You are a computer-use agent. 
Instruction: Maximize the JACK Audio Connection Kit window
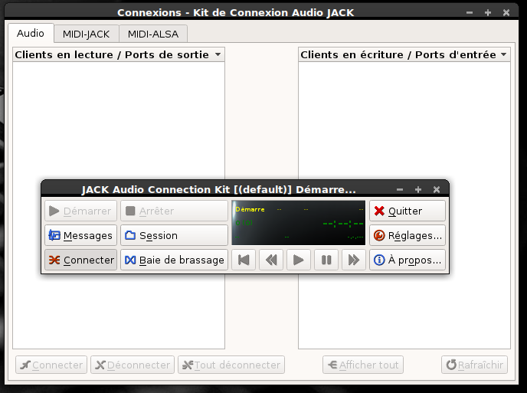tap(418, 190)
